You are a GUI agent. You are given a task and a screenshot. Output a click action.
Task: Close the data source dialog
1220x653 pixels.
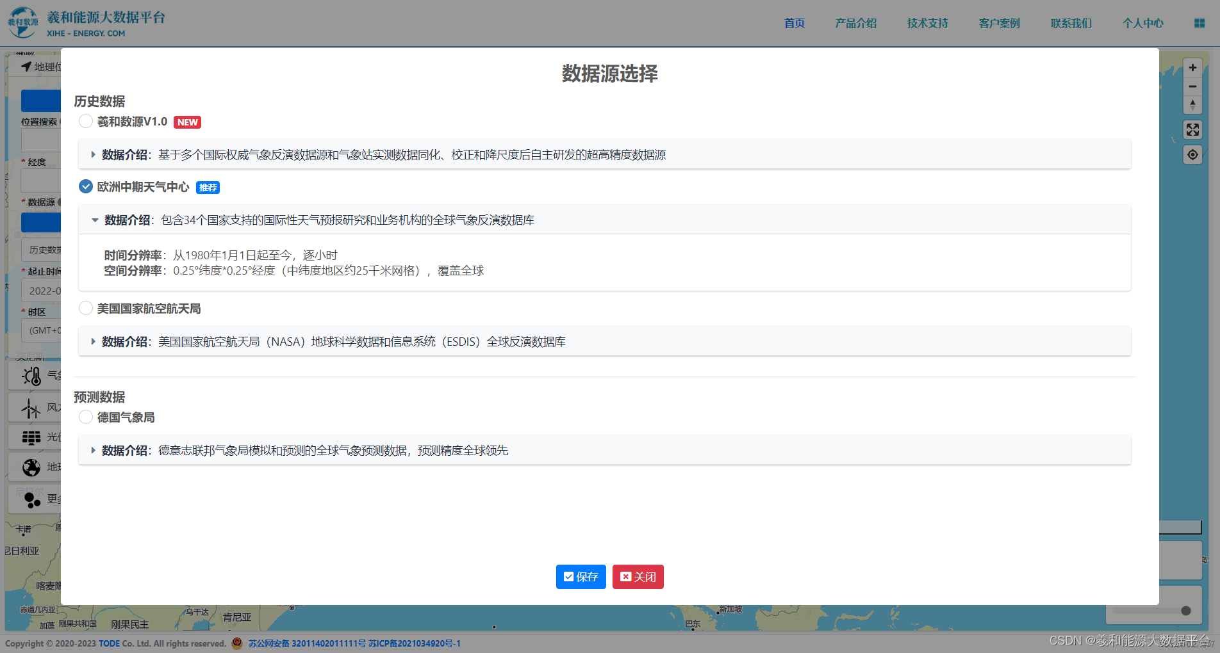(638, 577)
